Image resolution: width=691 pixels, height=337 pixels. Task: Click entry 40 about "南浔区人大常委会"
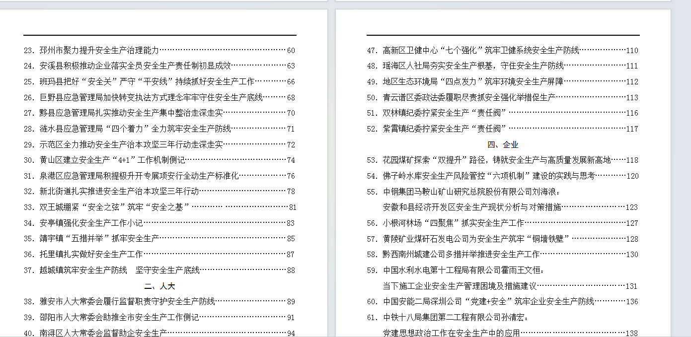159,333
